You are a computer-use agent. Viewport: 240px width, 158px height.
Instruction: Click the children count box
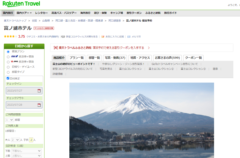point(31,140)
